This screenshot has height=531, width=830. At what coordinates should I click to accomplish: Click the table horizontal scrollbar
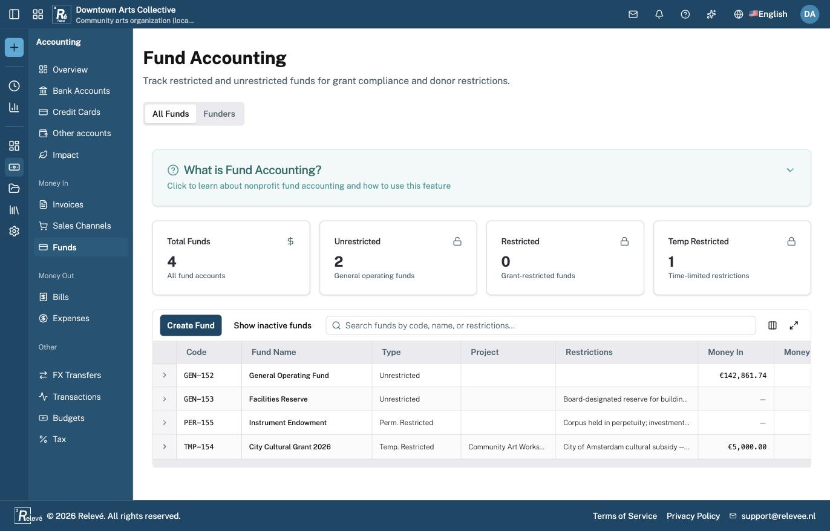click(x=482, y=463)
